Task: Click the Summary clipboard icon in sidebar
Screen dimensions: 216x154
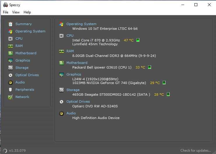Action: point(10,24)
